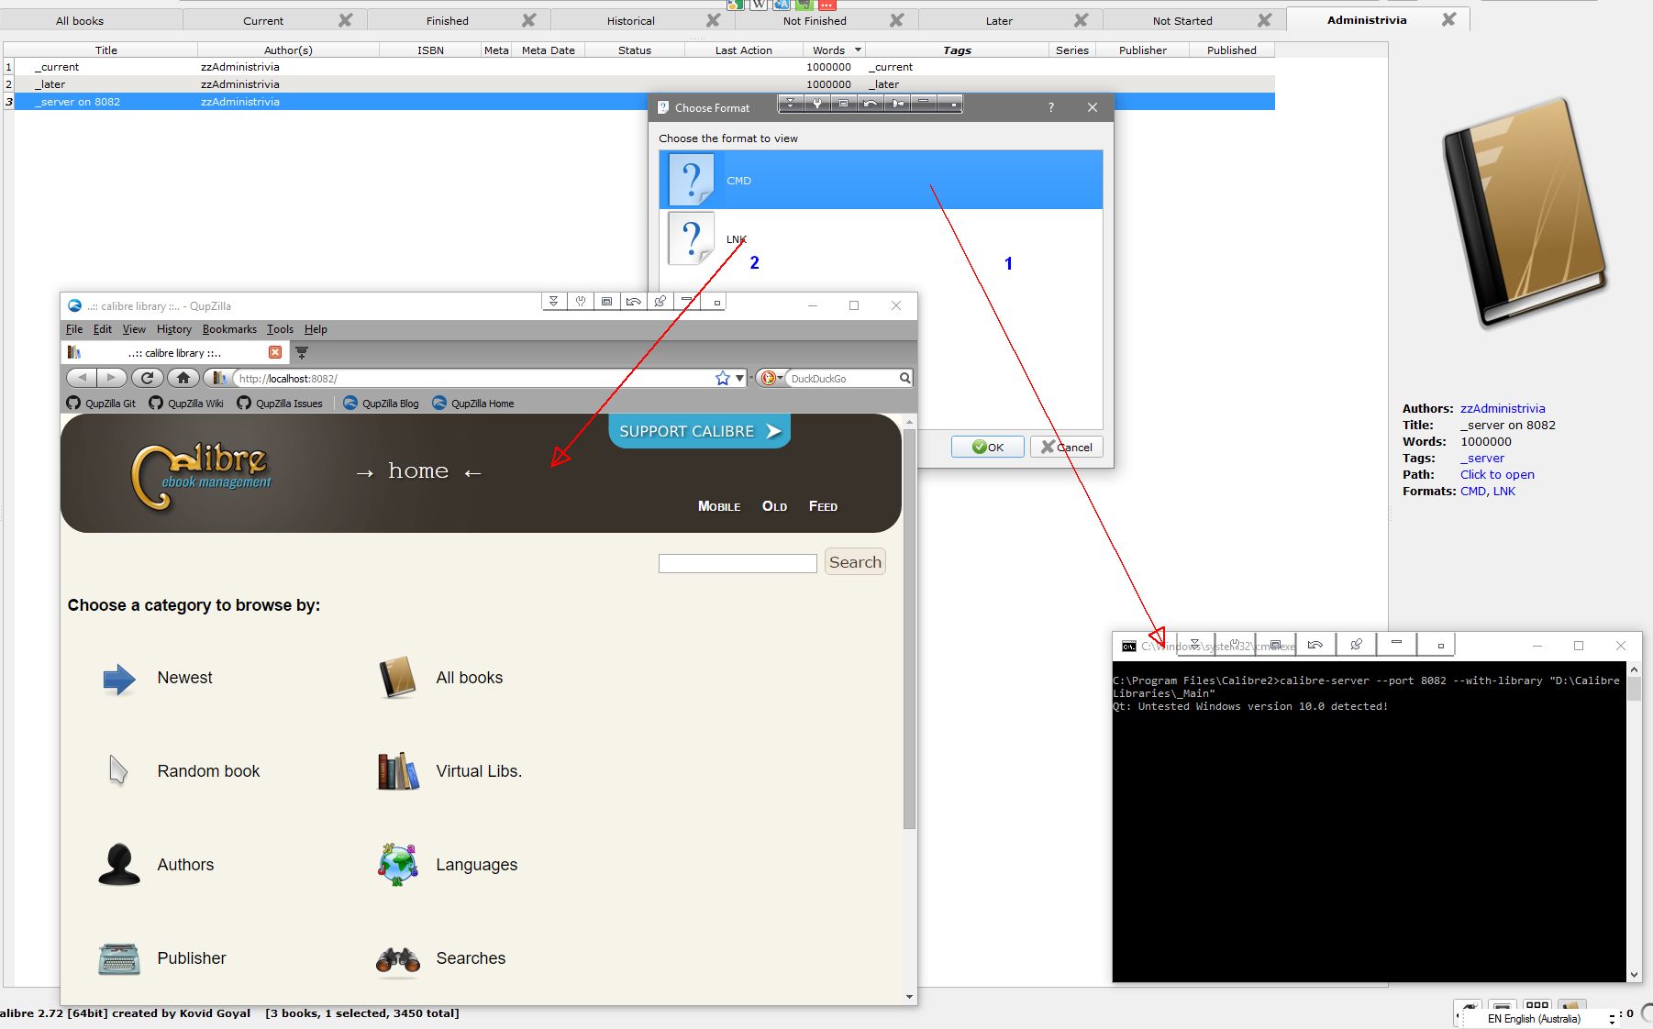Confirm with OK in Choose Format
Image resolution: width=1653 pixels, height=1029 pixels.
point(987,447)
